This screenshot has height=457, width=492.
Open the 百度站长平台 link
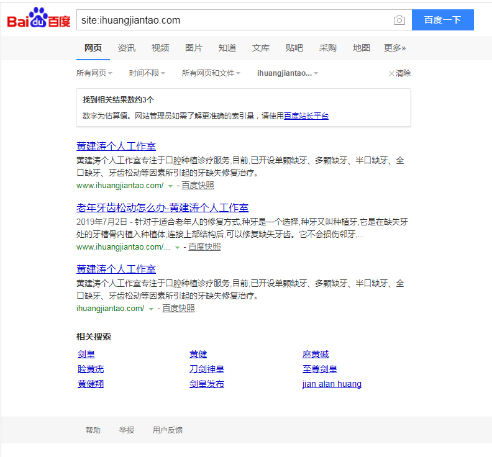pos(306,116)
